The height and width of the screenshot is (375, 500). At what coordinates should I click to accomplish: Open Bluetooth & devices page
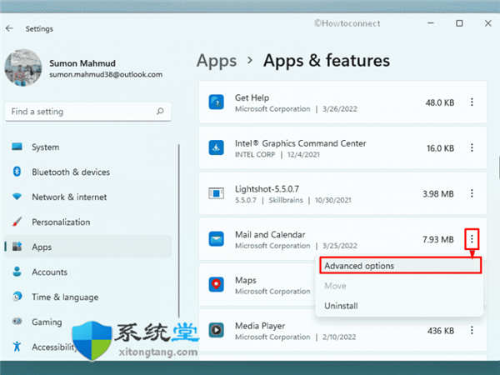pyautogui.click(x=71, y=172)
